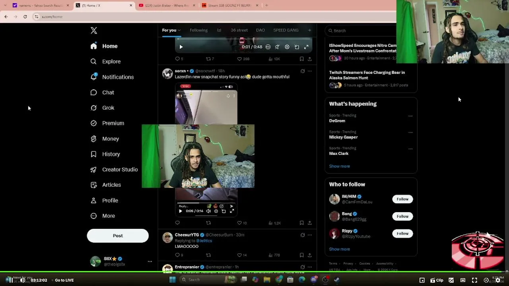The image size is (509, 286).
Task: Toggle fullscreen on the top video
Action: (x=306, y=47)
